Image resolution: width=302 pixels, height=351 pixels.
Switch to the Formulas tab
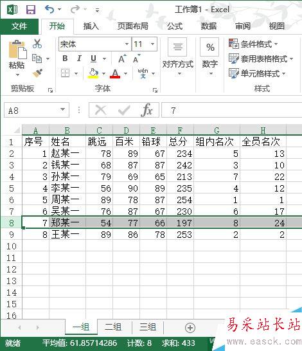(175, 26)
